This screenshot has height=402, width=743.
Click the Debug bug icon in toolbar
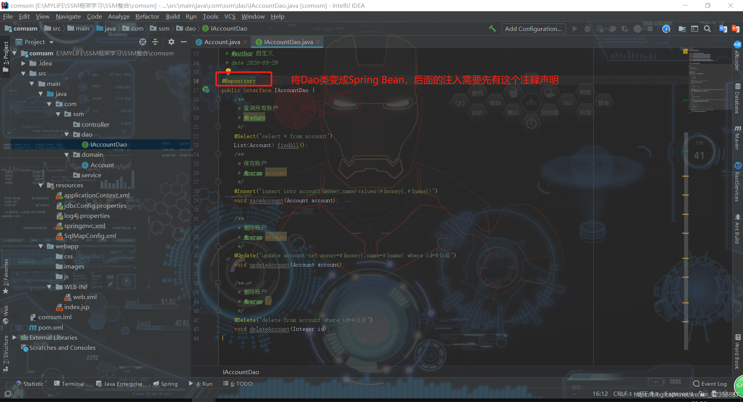point(587,29)
